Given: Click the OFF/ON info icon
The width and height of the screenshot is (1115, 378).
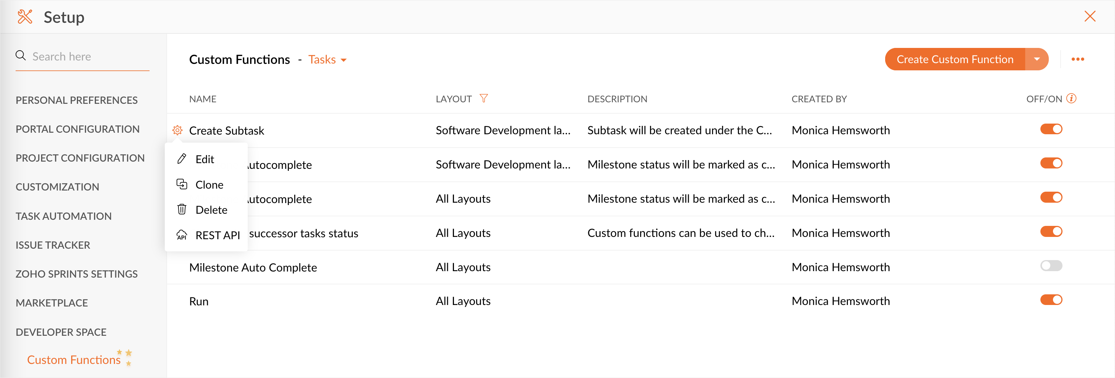Looking at the screenshot, I should pos(1071,98).
